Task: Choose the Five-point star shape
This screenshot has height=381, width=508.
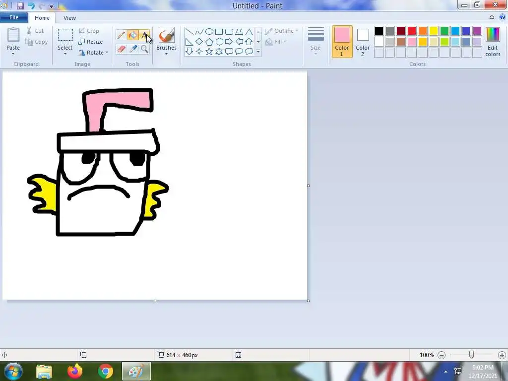Action: coord(209,51)
